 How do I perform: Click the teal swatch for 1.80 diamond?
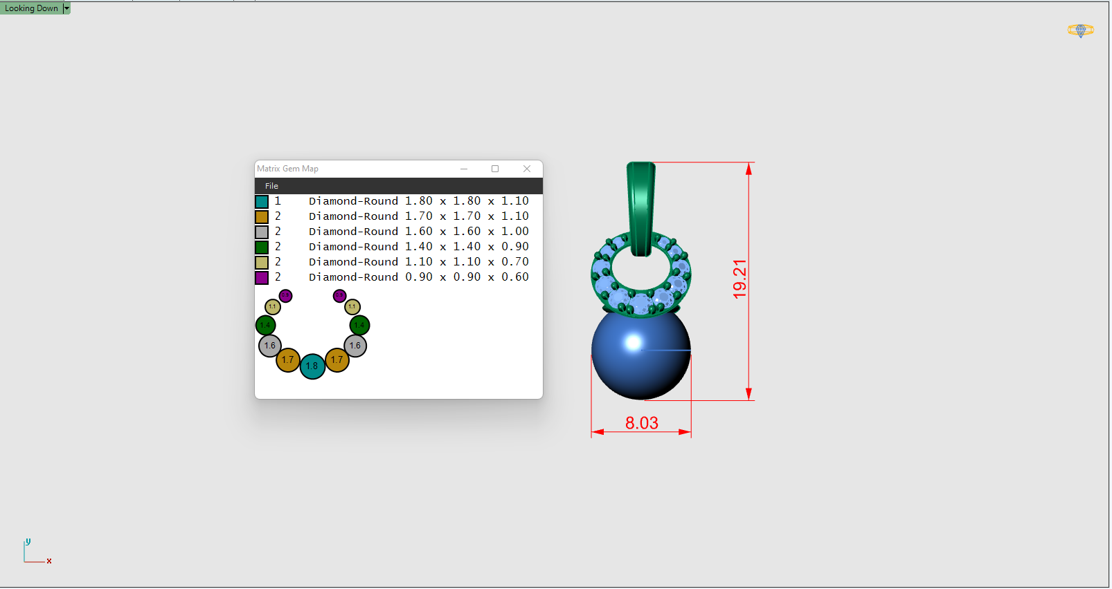coord(262,202)
